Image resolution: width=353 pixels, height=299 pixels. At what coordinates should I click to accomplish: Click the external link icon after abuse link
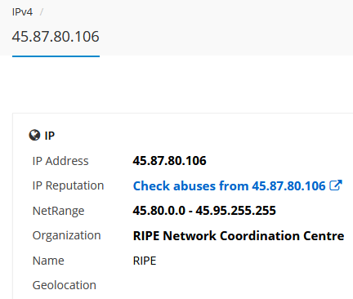(x=336, y=185)
